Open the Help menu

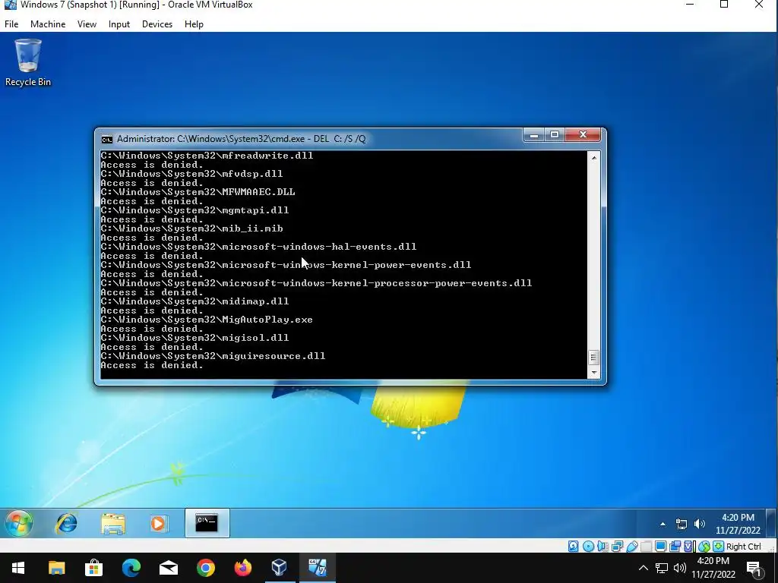pos(194,24)
